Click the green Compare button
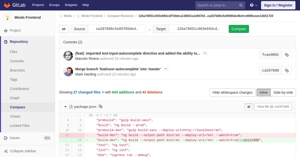Image resolution: width=300 pixels, height=157 pixels. click(x=239, y=29)
